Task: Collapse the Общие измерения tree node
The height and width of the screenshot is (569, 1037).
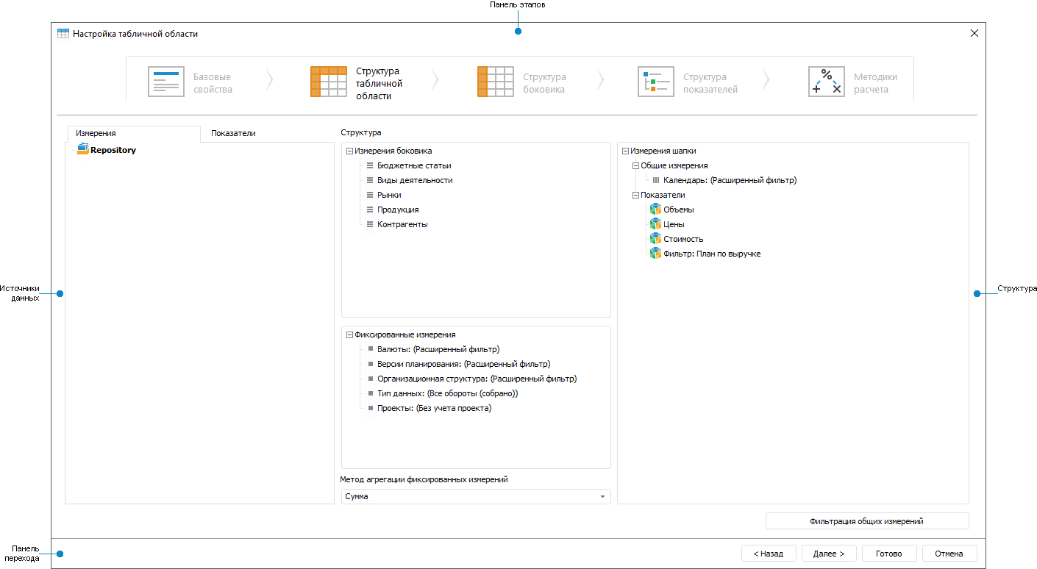Action: coord(635,165)
